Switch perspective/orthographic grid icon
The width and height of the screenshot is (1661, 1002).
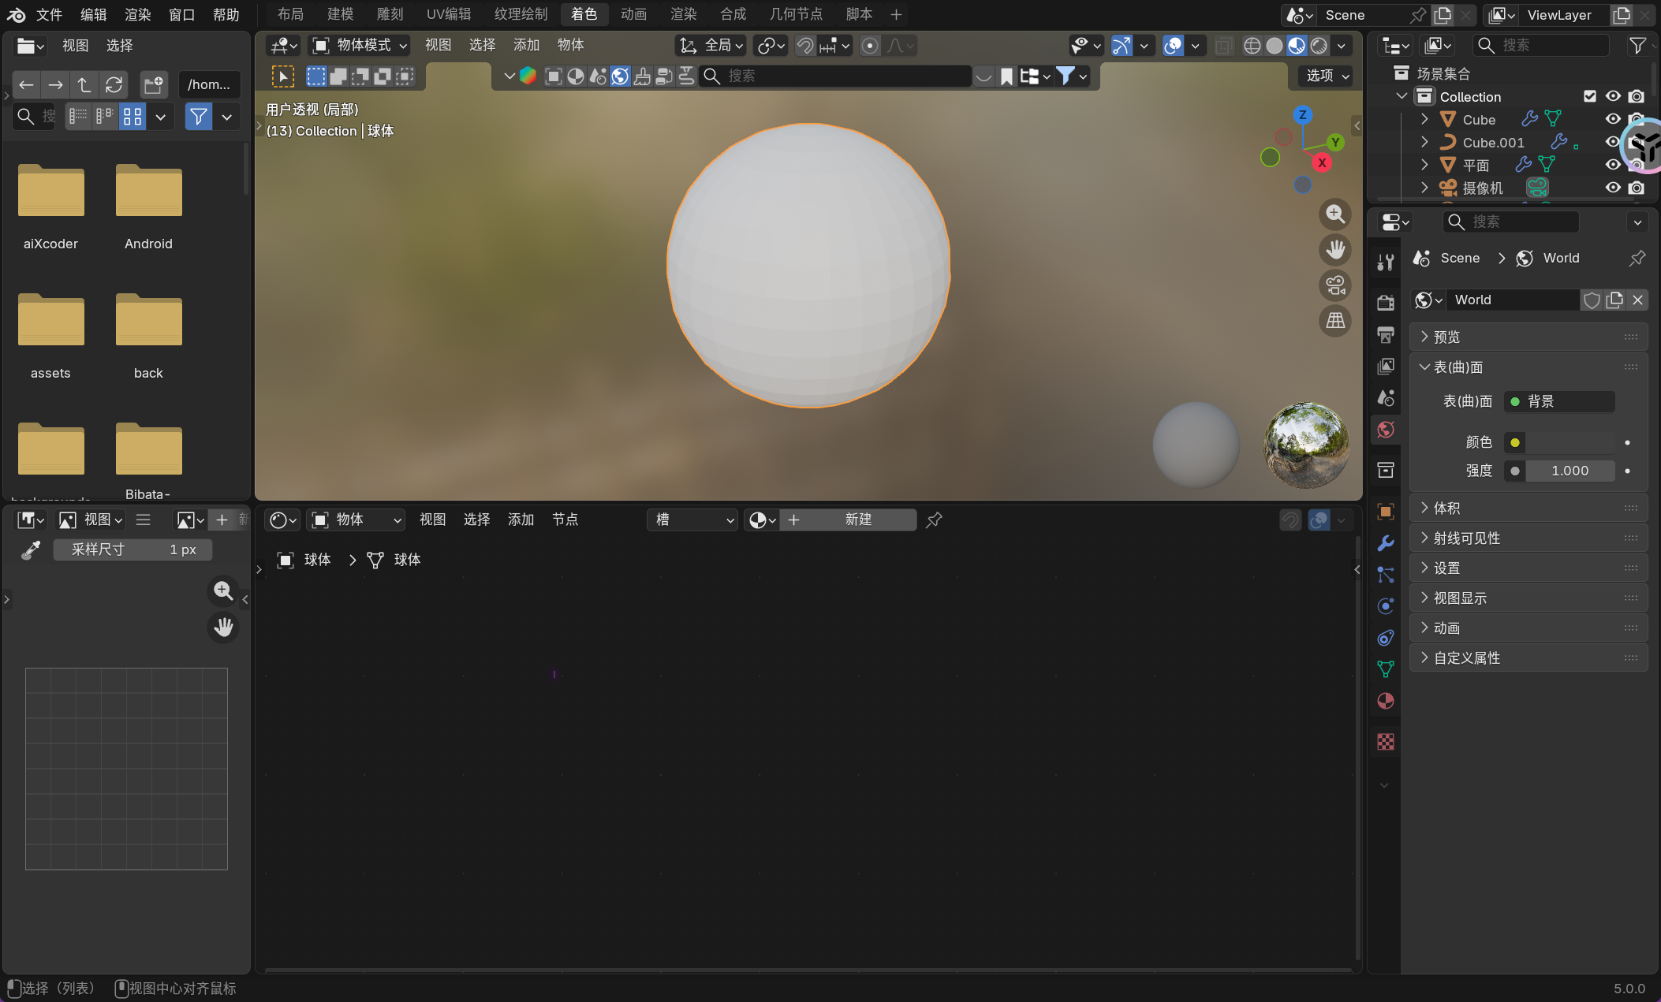point(1334,321)
